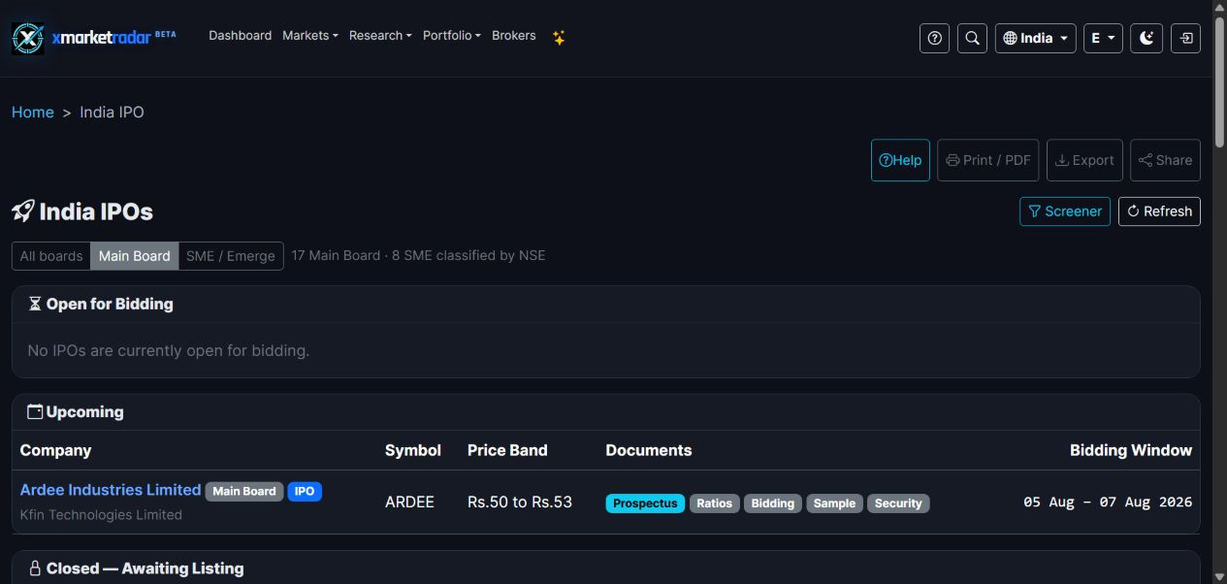Open the Security document badge
Image resolution: width=1227 pixels, height=584 pixels.
[898, 503]
